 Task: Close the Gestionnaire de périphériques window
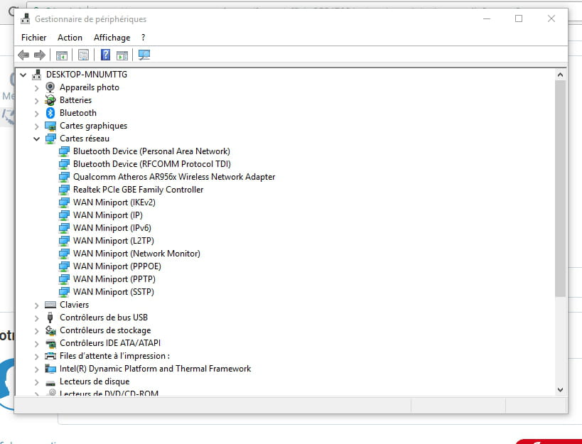(x=551, y=18)
